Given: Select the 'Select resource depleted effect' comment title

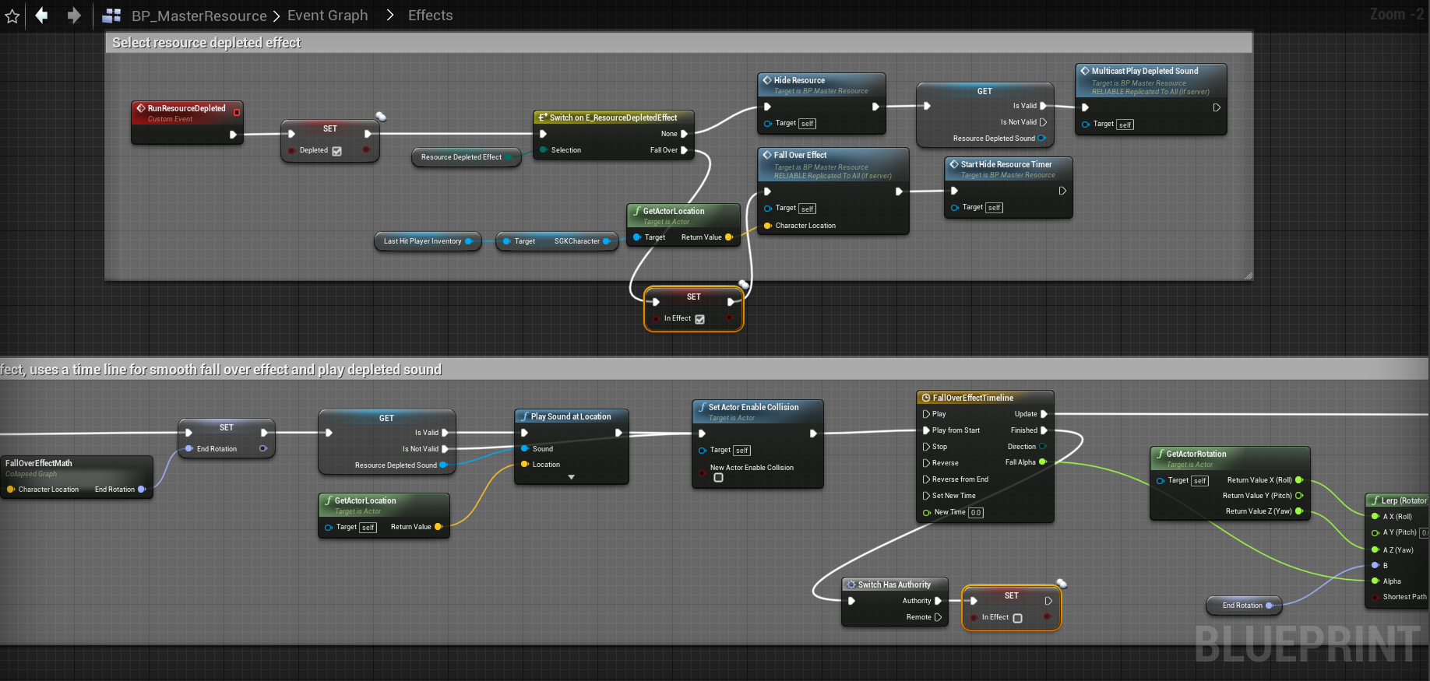Looking at the screenshot, I should click(206, 43).
